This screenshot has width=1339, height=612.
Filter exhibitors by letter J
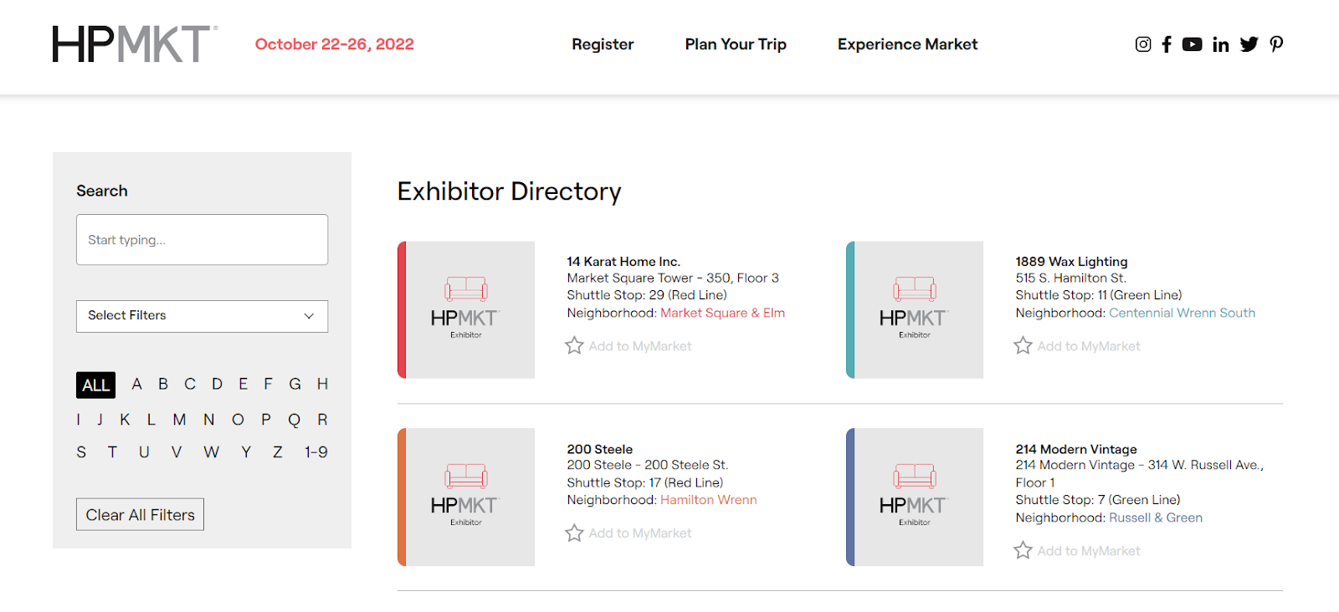[x=100, y=420]
